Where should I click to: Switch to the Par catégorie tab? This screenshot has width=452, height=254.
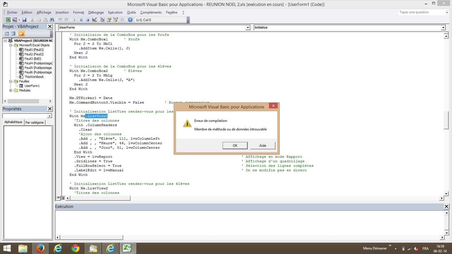click(34, 122)
